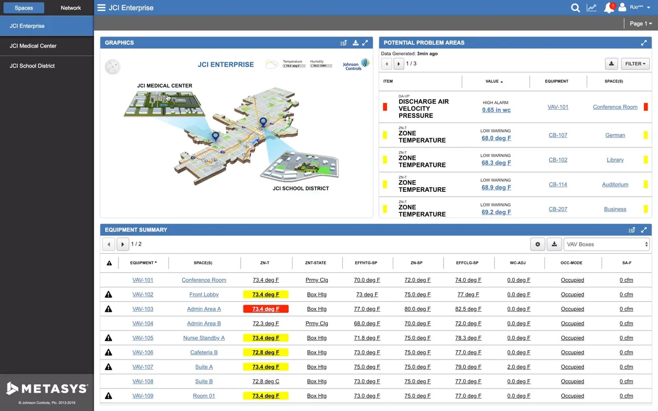Open the trend chart icon in header
Viewport: 658px width, 411px height.
click(591, 8)
